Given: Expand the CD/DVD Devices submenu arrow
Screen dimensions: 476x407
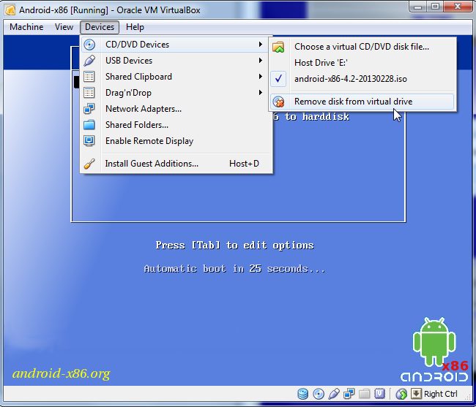Looking at the screenshot, I should coord(261,45).
